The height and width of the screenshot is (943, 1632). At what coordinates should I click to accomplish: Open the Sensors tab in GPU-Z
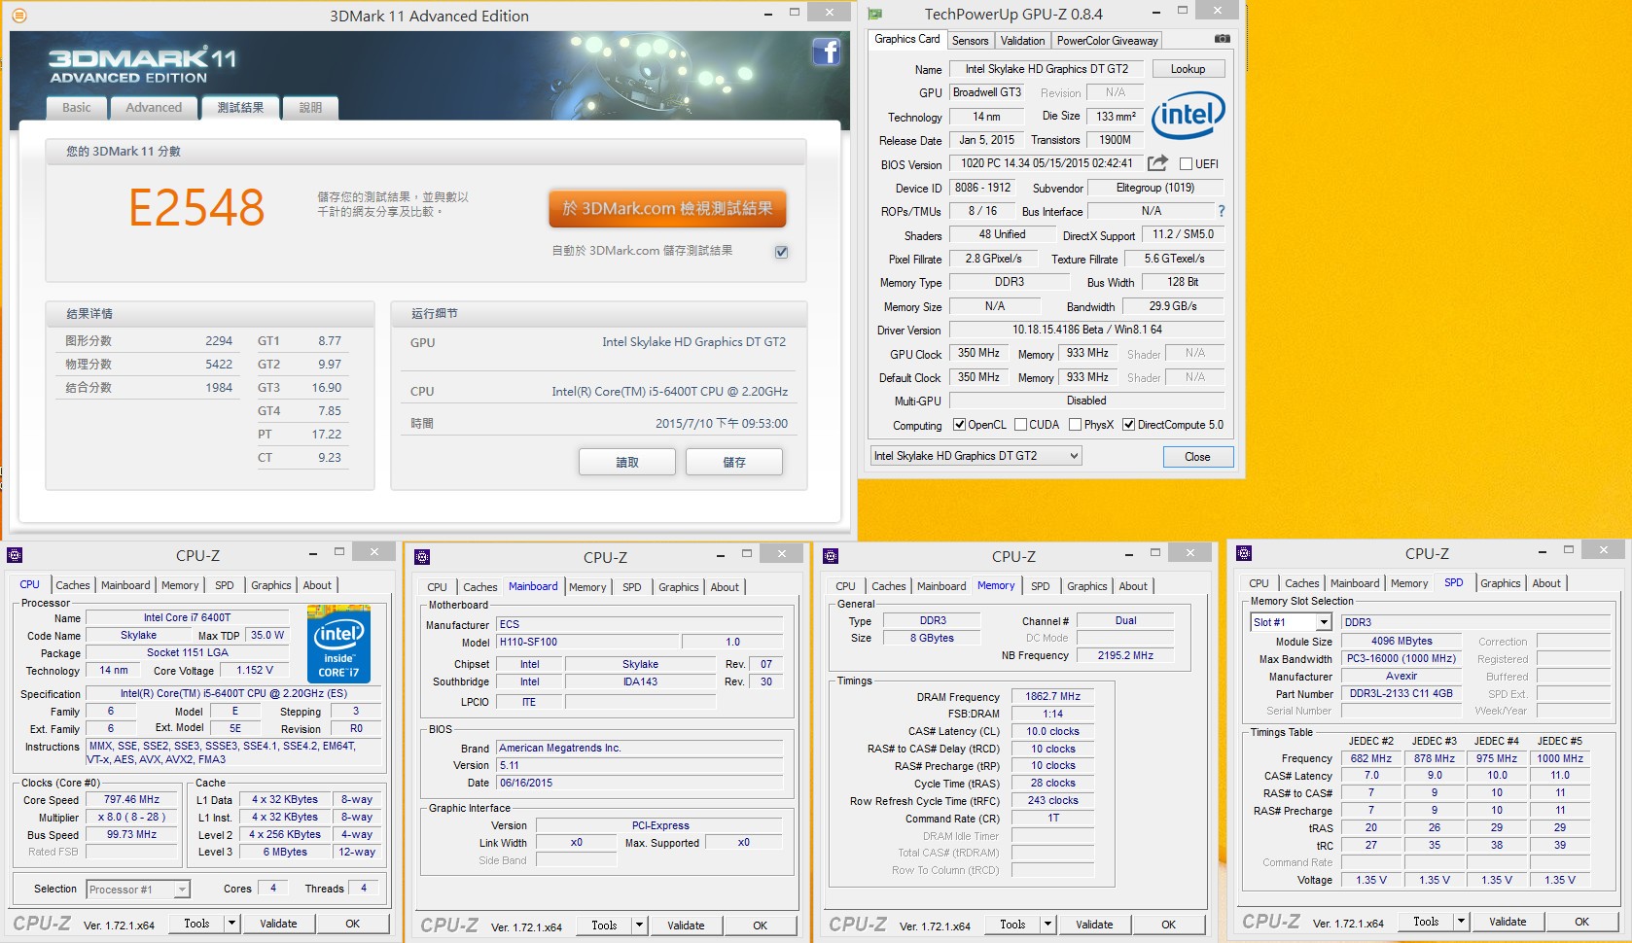(x=970, y=41)
